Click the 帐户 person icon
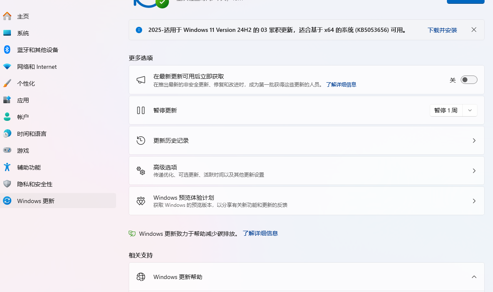This screenshot has height=292, width=493. 7,117
